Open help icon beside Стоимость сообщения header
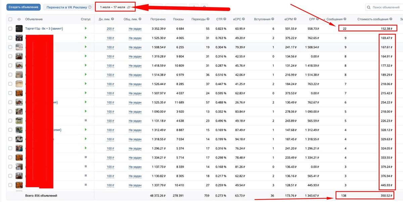 [x=391, y=19]
